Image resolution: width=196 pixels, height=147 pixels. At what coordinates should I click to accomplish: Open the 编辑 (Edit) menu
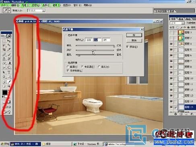click(x=15, y=5)
